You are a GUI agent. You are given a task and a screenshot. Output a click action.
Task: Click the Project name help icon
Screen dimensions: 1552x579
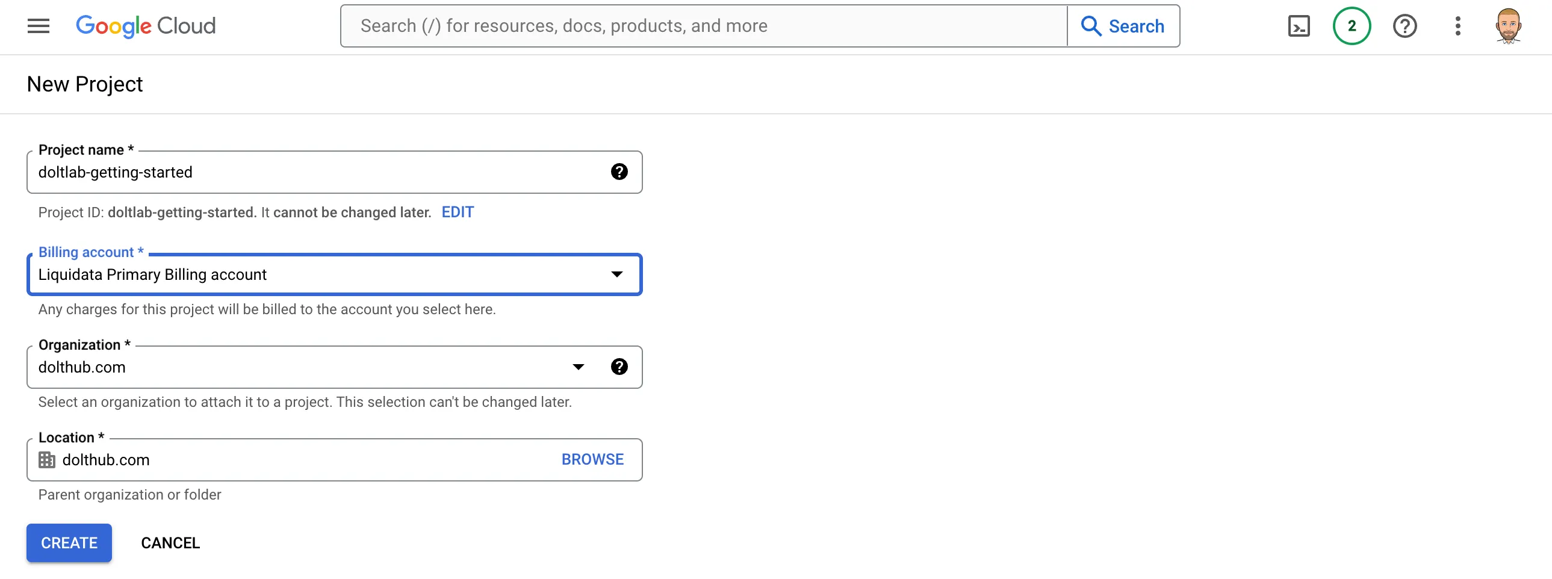(x=619, y=172)
